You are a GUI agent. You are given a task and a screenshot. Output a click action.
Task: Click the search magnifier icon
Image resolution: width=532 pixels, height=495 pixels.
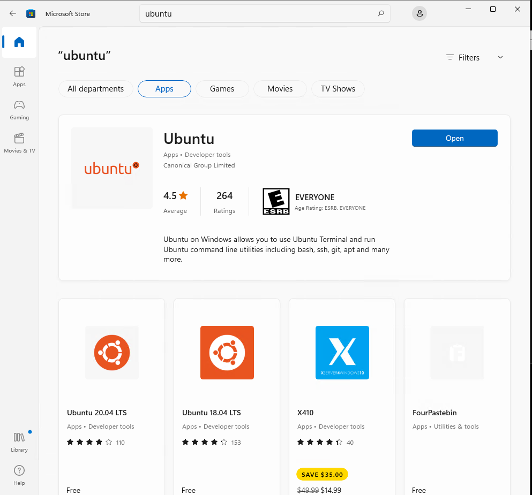(381, 13)
